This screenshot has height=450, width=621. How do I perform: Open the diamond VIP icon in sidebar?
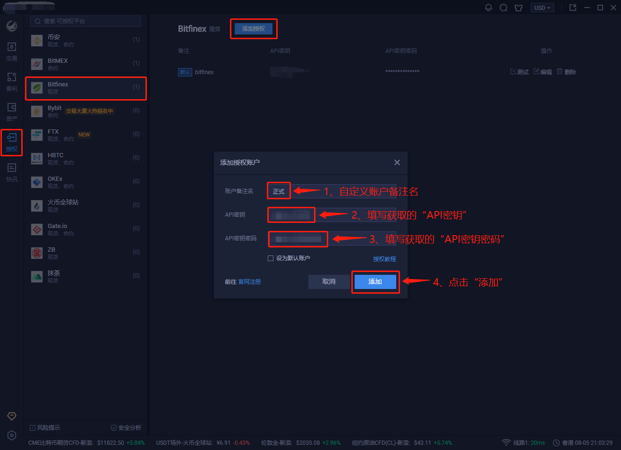coord(12,416)
